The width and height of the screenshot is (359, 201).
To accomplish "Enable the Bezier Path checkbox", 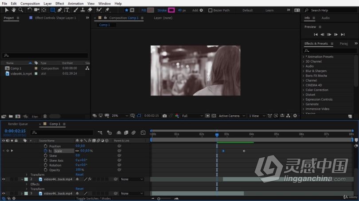I will (210, 10).
